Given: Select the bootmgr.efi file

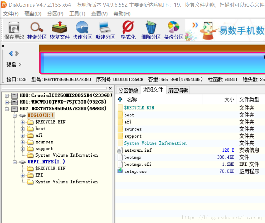Looking at the screenshot, I should (138, 164).
